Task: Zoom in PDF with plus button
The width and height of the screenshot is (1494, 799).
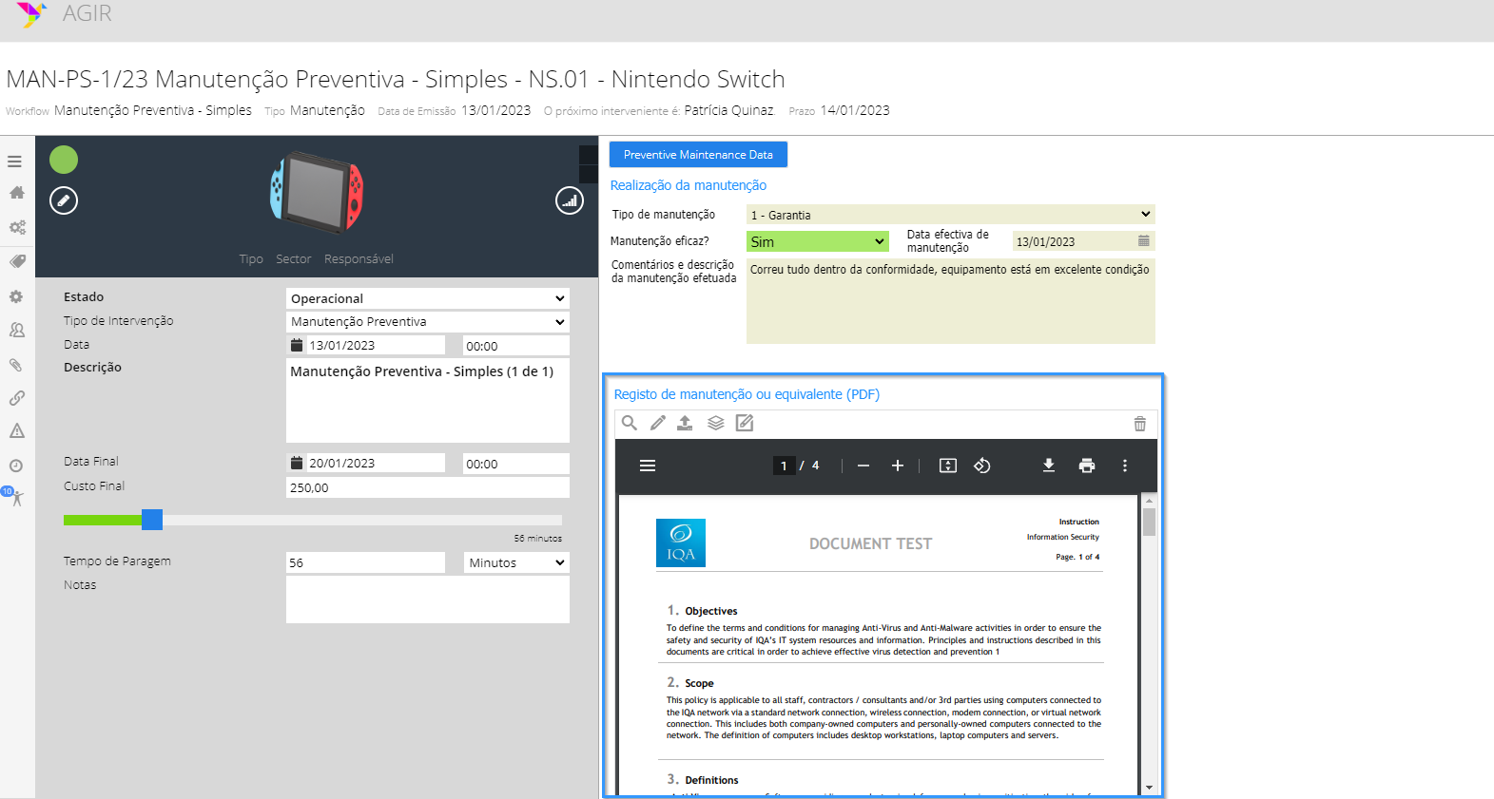Action: click(x=898, y=466)
